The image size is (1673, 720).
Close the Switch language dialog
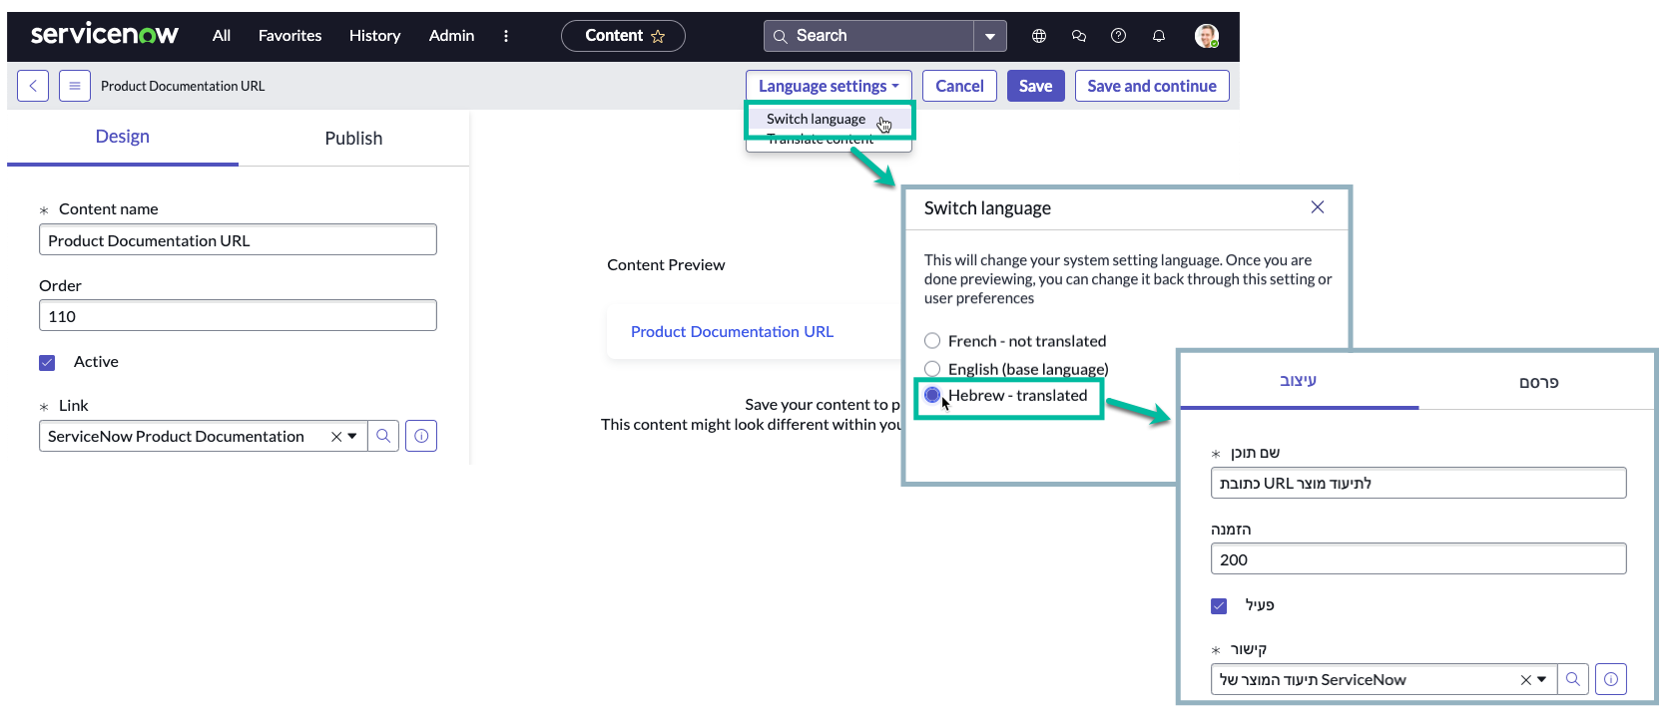point(1318,207)
